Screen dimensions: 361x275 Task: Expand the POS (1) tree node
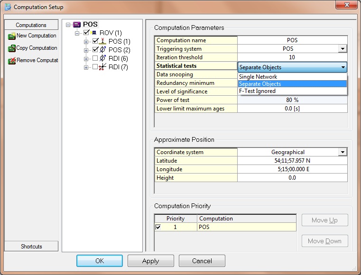click(86, 42)
